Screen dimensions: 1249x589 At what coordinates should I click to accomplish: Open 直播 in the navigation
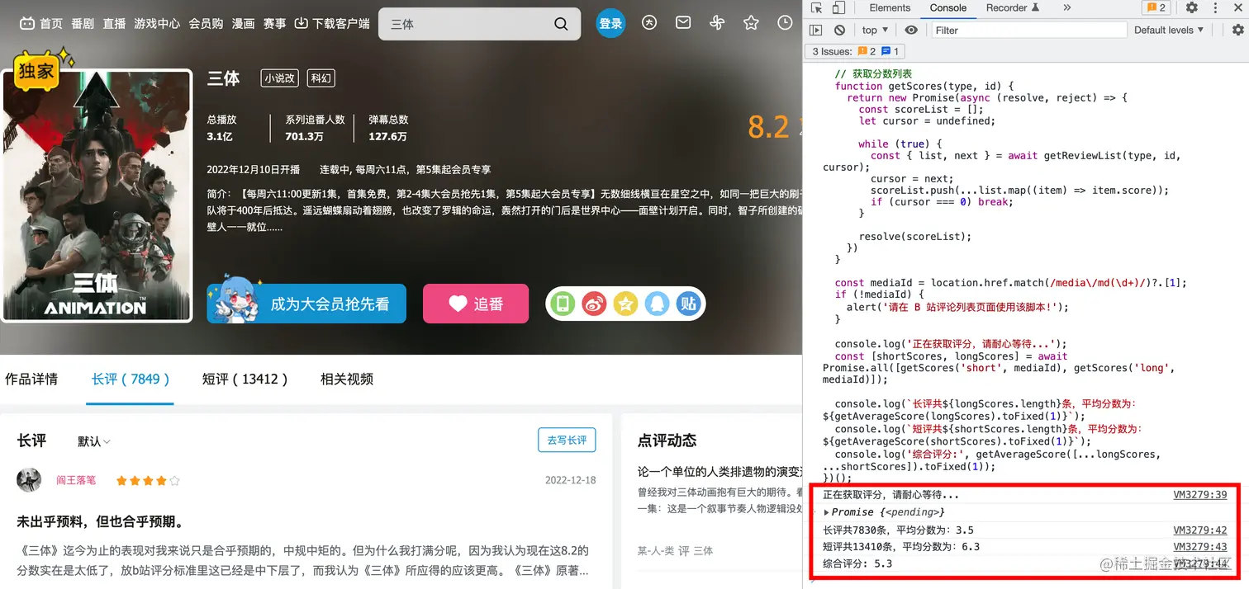114,23
